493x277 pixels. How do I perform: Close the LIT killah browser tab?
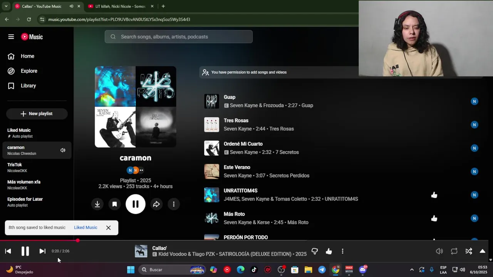[x=152, y=6]
